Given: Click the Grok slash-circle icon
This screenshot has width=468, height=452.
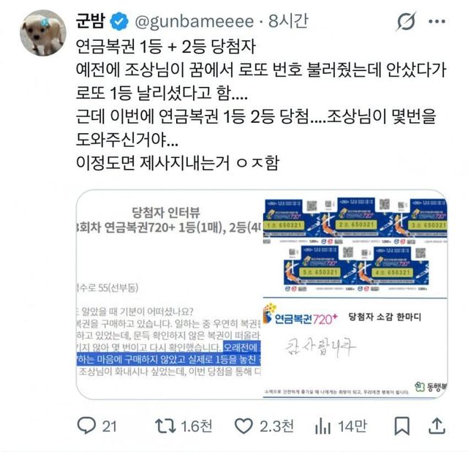Looking at the screenshot, I should (407, 21).
